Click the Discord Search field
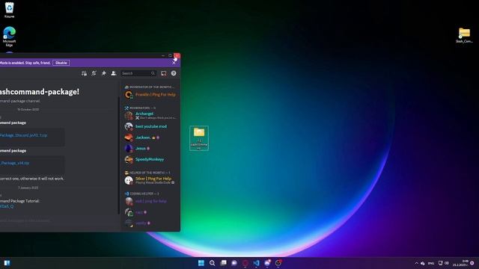The image size is (479, 269). (x=138, y=73)
